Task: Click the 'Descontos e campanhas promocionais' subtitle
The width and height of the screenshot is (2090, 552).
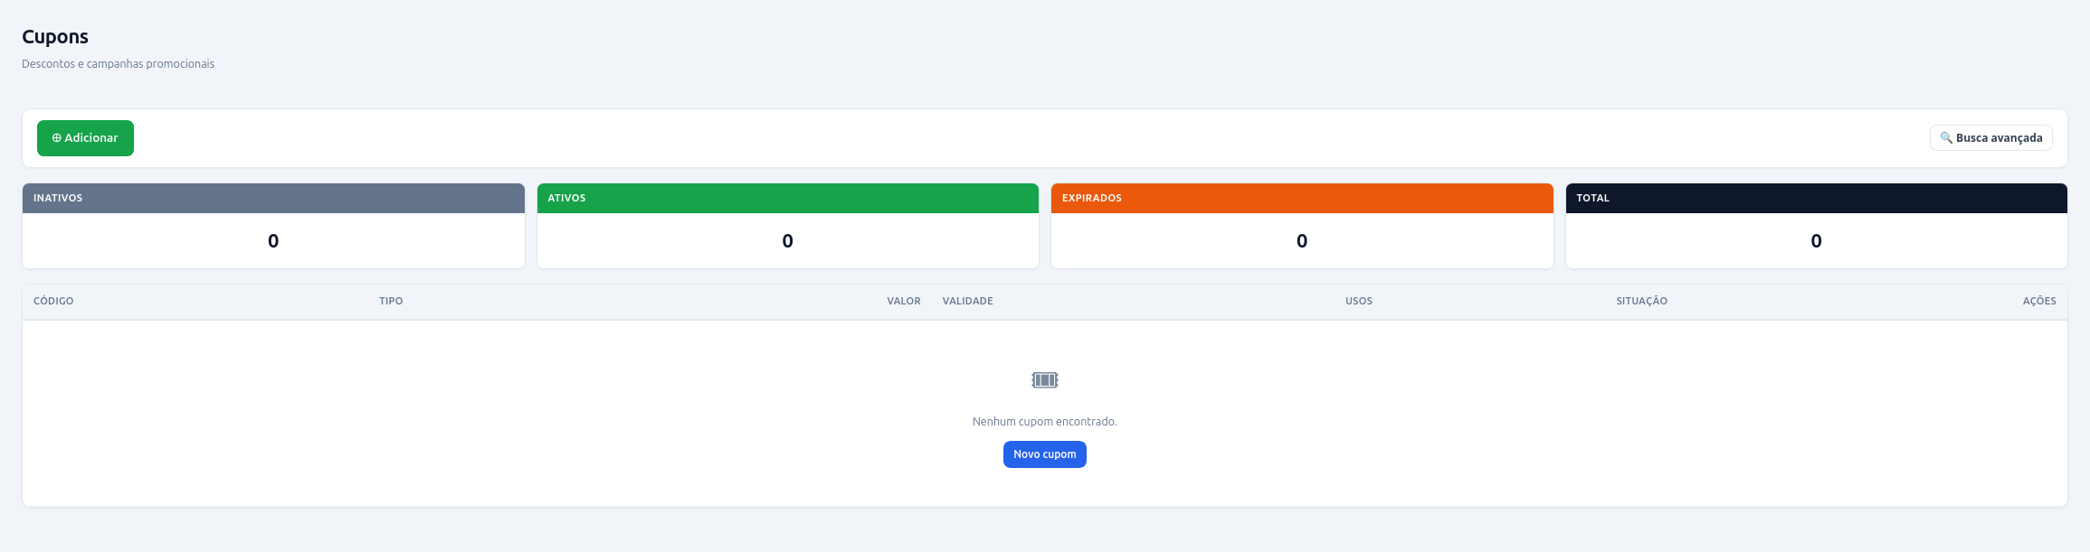Action: tap(118, 64)
